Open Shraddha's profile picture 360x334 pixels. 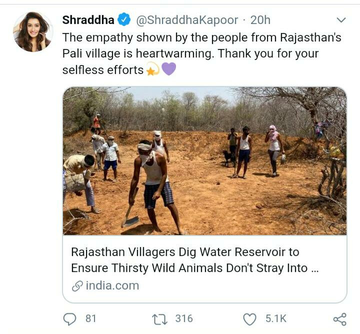(32, 32)
